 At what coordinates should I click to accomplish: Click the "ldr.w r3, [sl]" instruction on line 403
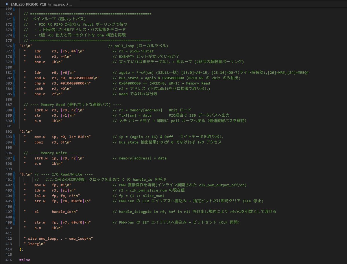point(52,190)
